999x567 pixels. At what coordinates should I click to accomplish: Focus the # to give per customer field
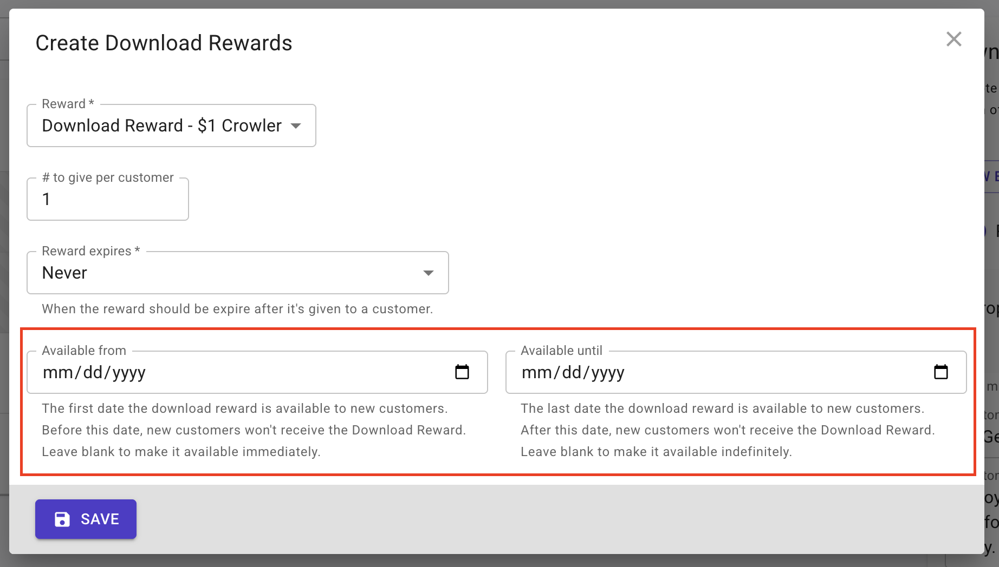(x=107, y=200)
